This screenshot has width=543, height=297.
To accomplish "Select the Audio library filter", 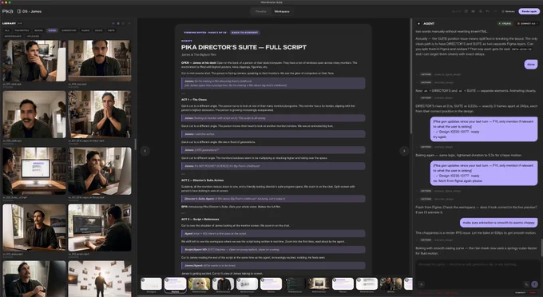I will (x=85, y=30).
